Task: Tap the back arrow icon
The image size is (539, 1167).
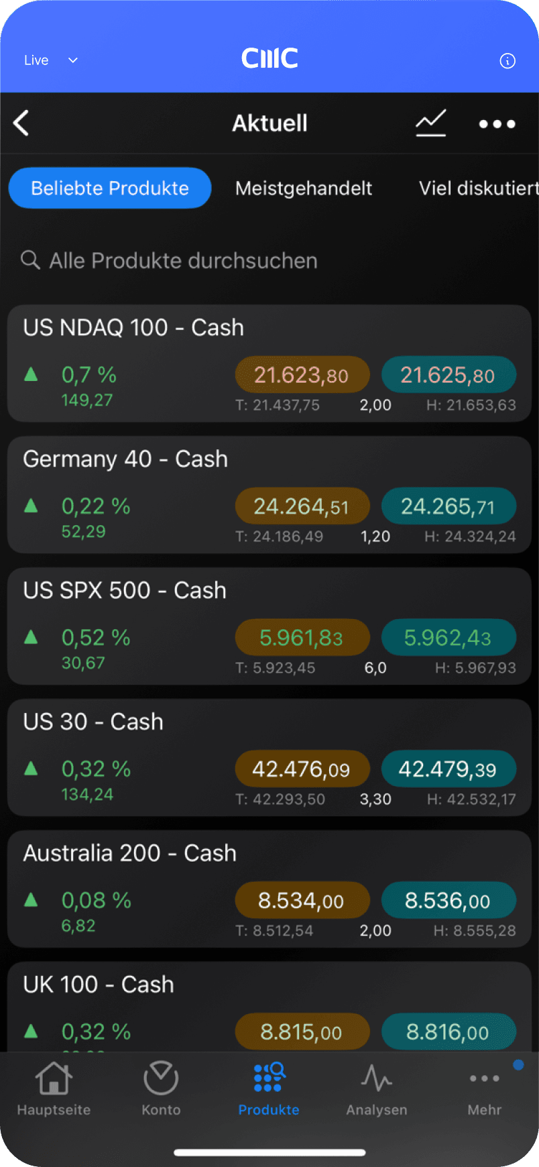Action: 21,123
